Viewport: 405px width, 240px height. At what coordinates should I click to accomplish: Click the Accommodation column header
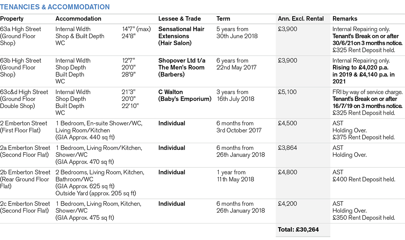point(78,19)
